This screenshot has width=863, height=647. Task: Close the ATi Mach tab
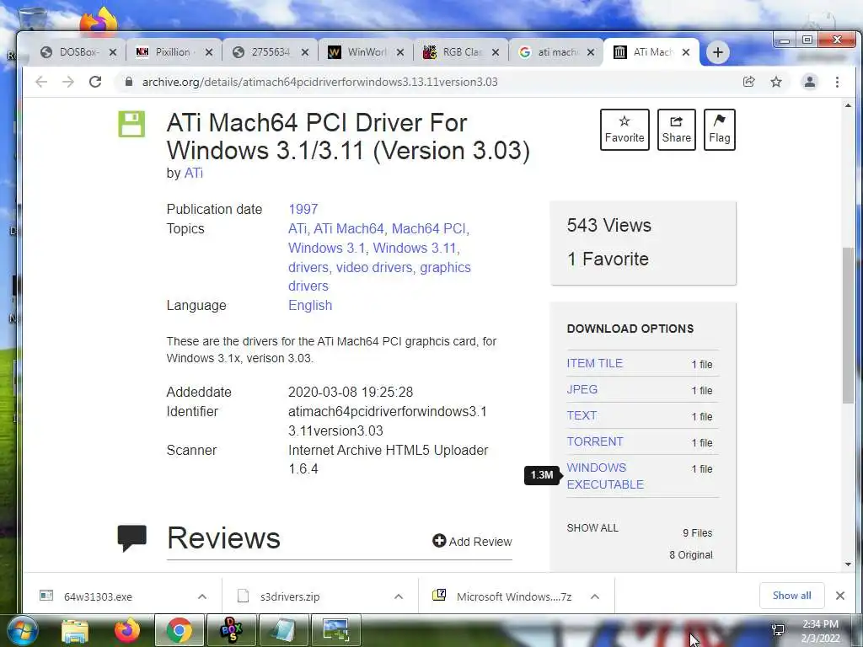coord(686,52)
